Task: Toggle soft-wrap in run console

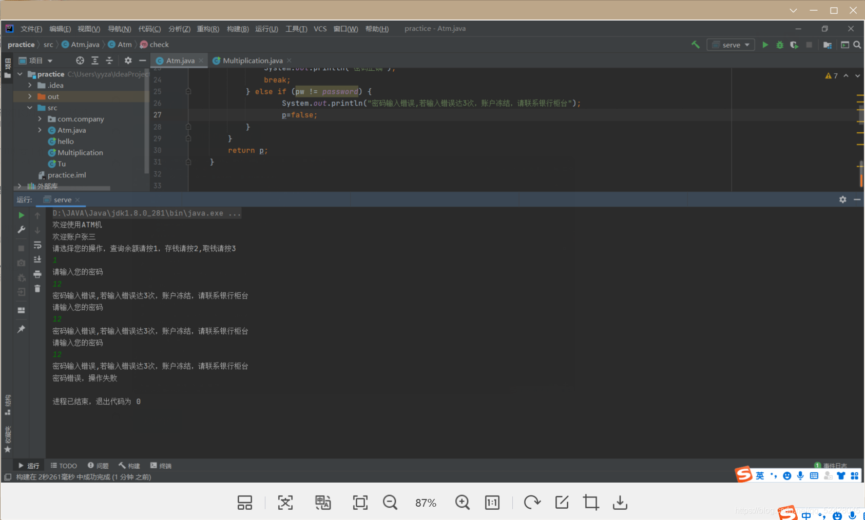Action: click(x=37, y=245)
